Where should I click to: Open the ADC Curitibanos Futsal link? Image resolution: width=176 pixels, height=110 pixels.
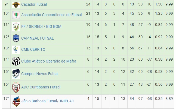click(x=41, y=87)
